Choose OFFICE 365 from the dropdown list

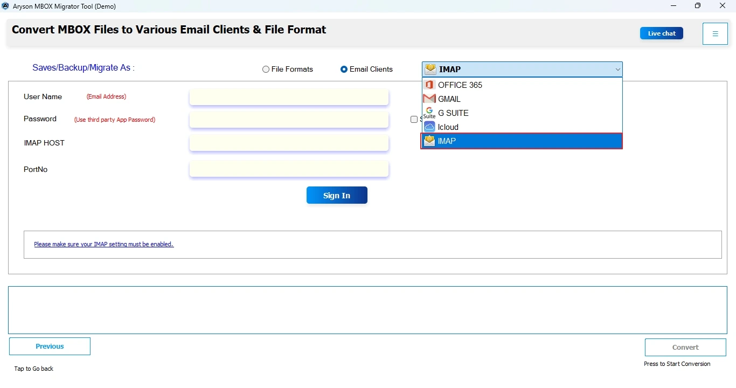pos(460,85)
